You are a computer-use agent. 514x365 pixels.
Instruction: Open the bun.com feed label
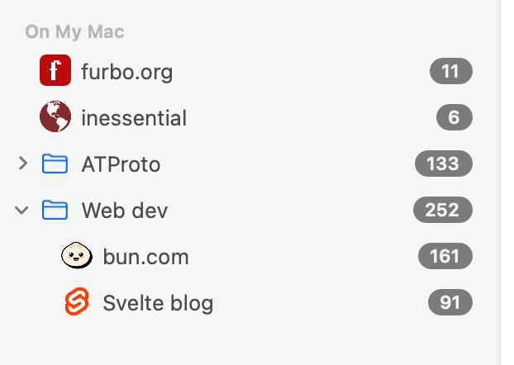pos(146,257)
